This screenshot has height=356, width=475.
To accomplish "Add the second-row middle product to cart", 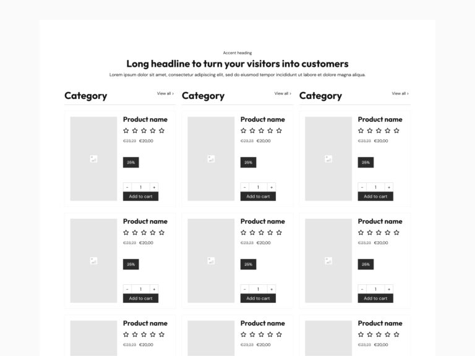I will tap(258, 299).
